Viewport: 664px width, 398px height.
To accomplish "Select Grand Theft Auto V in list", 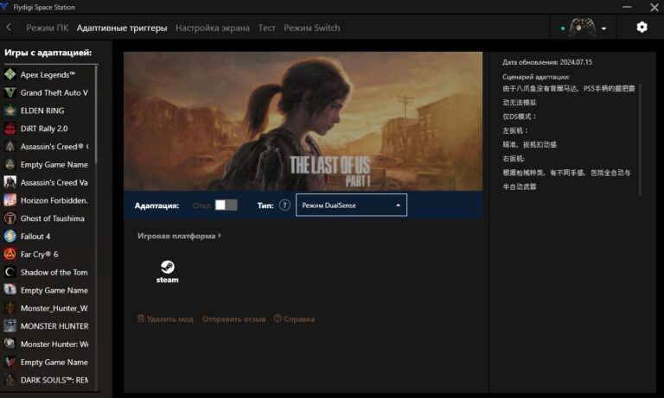I will pyautogui.click(x=54, y=92).
